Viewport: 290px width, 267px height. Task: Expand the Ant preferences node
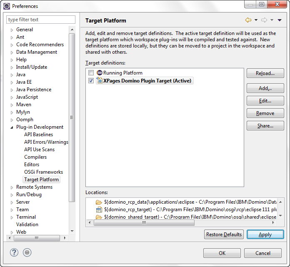click(12, 37)
